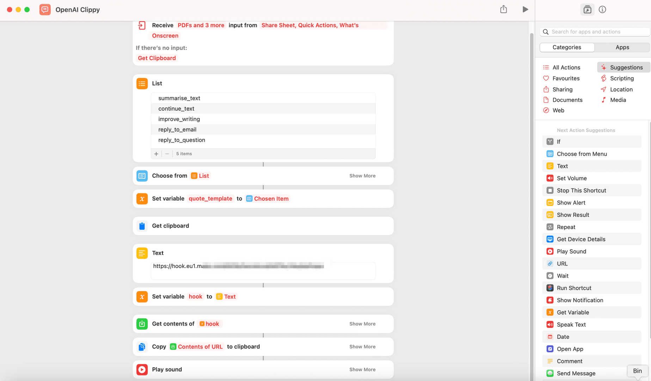Select the orange List action icon

click(x=142, y=84)
